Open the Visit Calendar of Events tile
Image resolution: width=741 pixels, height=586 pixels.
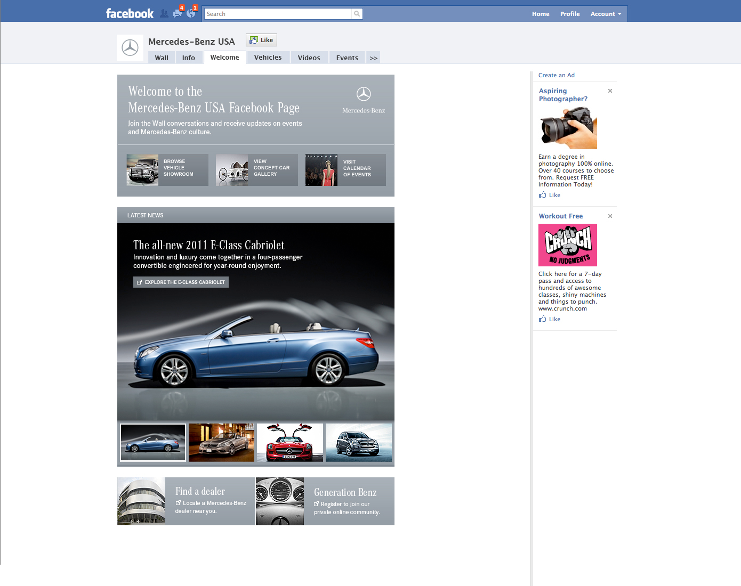(345, 170)
